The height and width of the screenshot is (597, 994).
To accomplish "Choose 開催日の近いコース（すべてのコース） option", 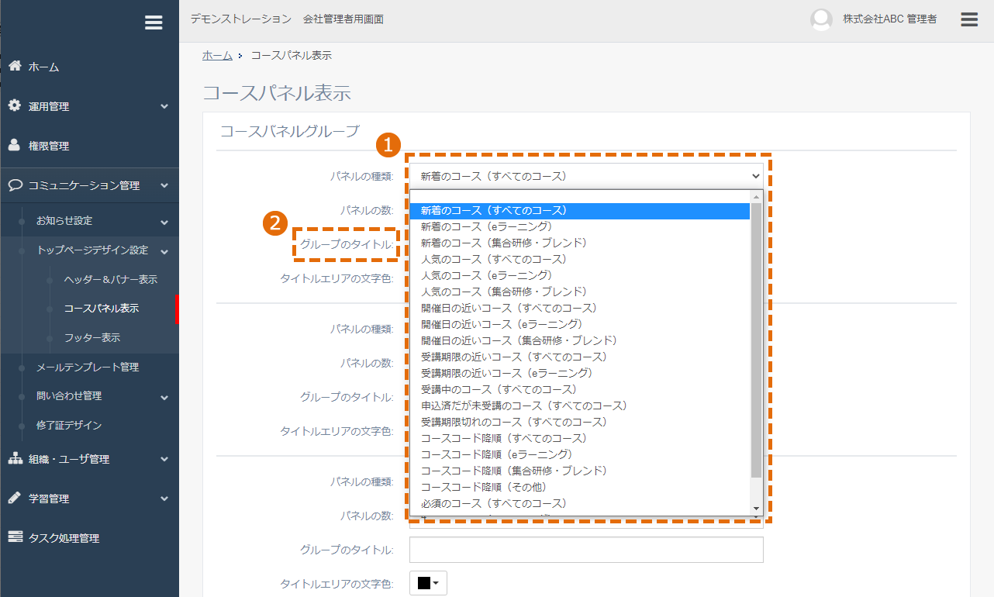I will 580,308.
